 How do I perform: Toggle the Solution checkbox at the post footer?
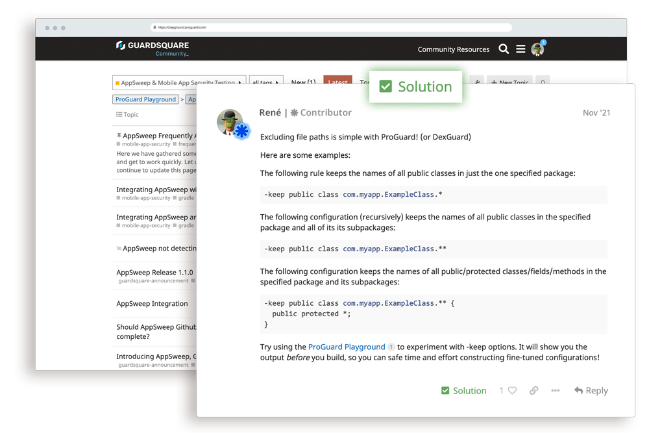(x=445, y=390)
